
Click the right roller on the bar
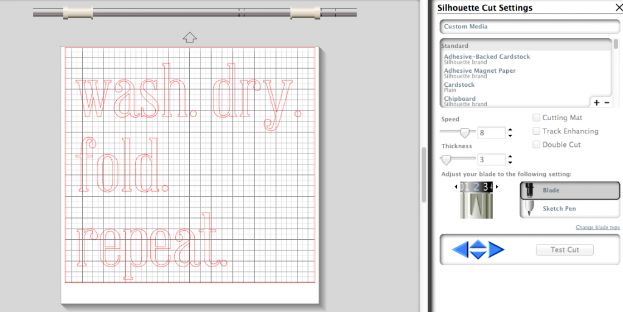pyautogui.click(x=305, y=13)
